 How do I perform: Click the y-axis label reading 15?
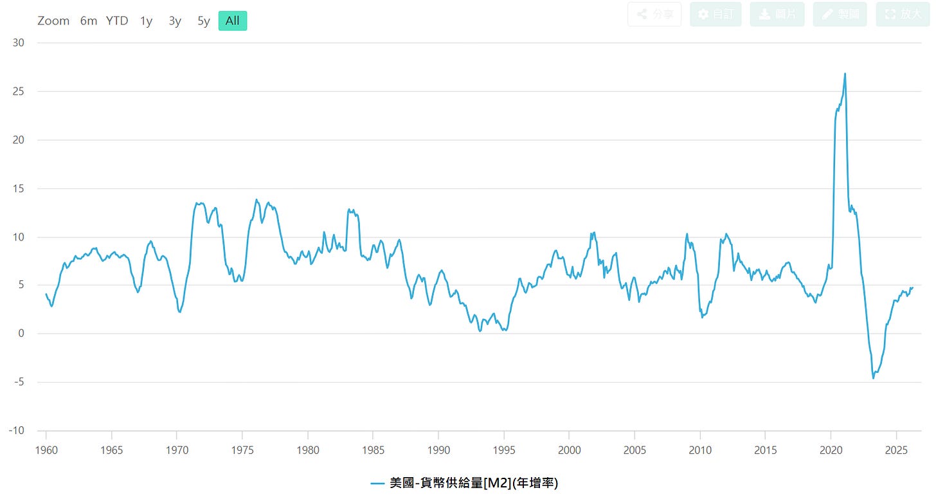(x=18, y=188)
